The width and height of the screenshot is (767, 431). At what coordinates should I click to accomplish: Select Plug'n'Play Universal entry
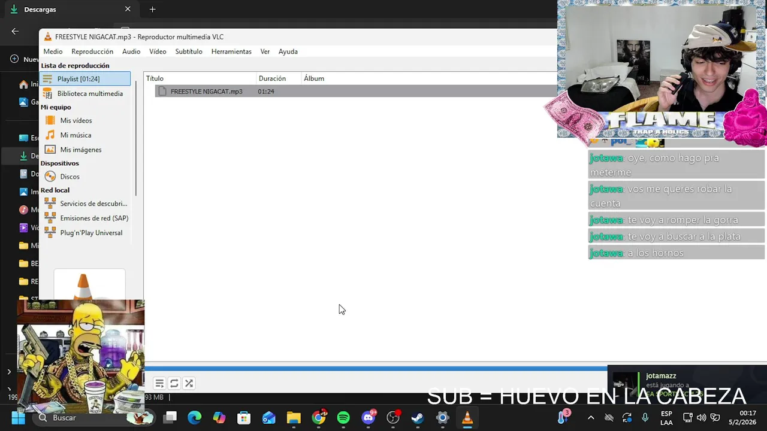[x=85, y=233]
